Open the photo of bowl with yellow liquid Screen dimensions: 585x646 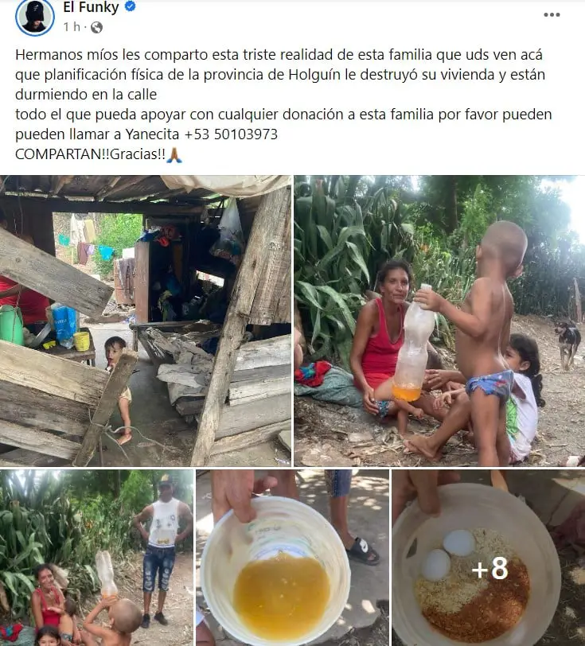[292, 558]
